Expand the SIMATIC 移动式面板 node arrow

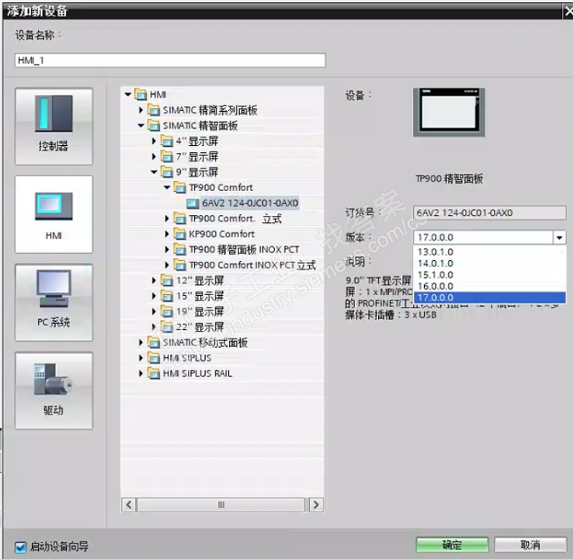[141, 342]
